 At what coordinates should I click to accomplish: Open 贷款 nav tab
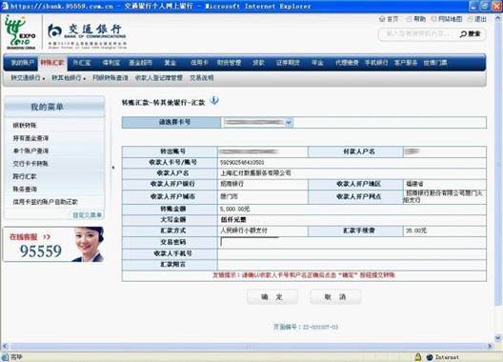258,63
